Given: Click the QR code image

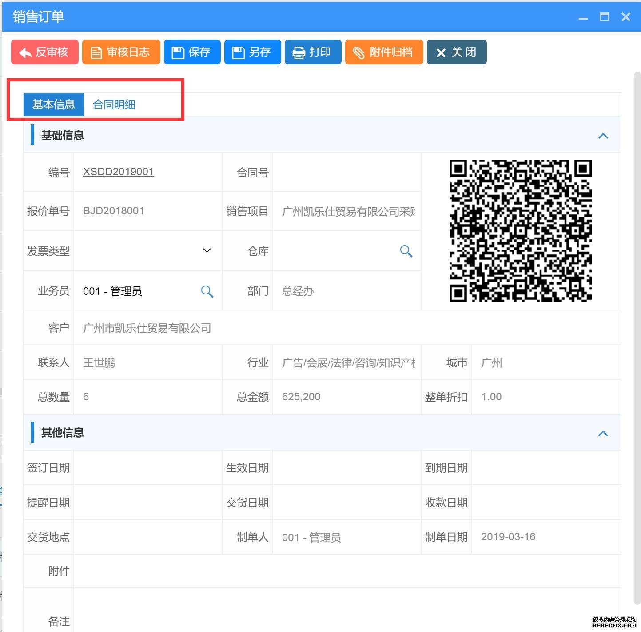Looking at the screenshot, I should [x=521, y=231].
